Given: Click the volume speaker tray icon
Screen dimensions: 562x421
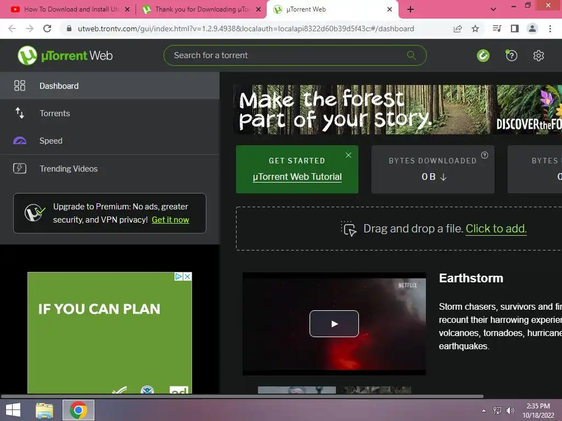Looking at the screenshot, I should tap(510, 410).
